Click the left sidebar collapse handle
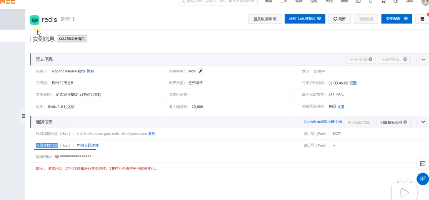 (23, 116)
